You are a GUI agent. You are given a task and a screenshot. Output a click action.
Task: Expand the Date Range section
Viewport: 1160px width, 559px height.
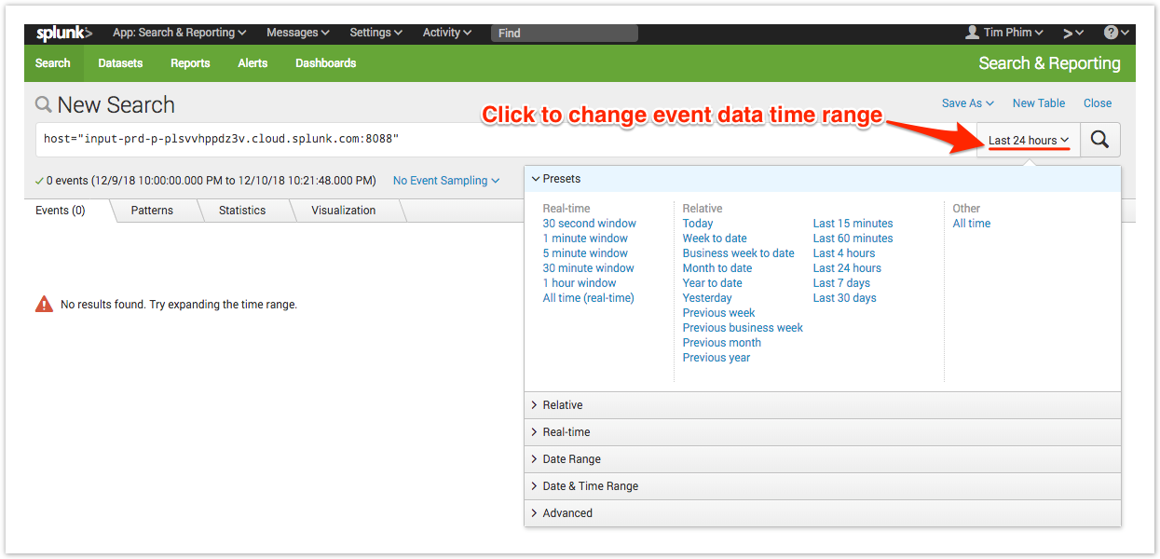click(823, 459)
